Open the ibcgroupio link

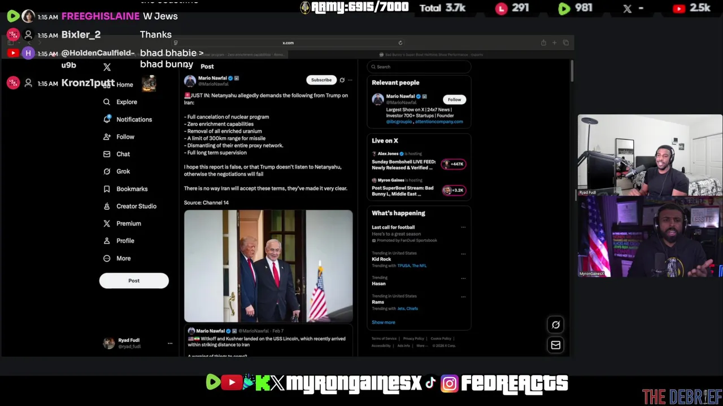(x=399, y=122)
